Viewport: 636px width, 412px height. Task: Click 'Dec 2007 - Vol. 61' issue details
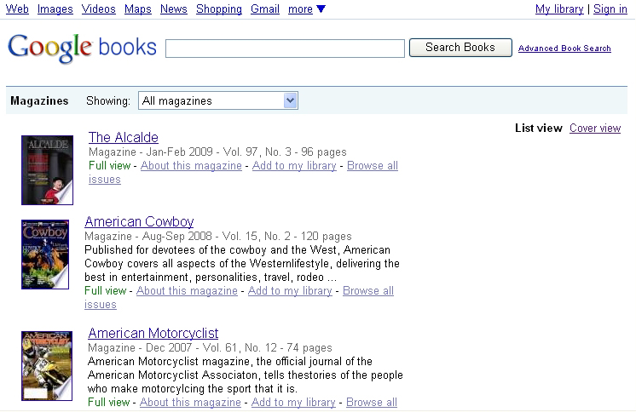192,347
